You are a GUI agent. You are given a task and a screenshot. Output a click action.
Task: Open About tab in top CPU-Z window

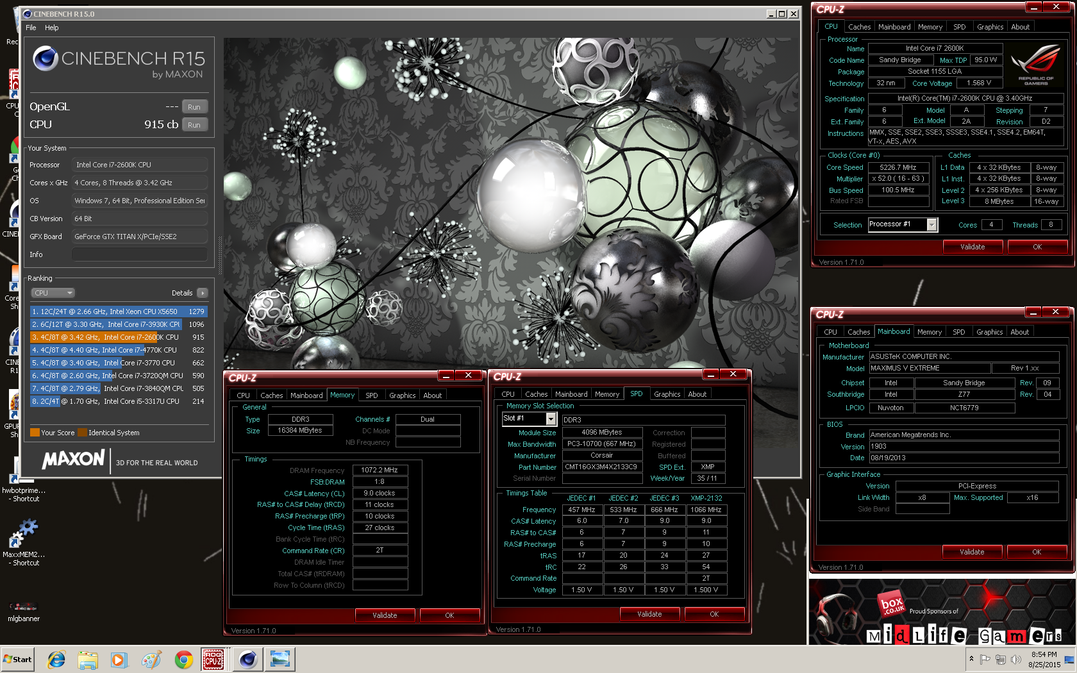(1020, 27)
